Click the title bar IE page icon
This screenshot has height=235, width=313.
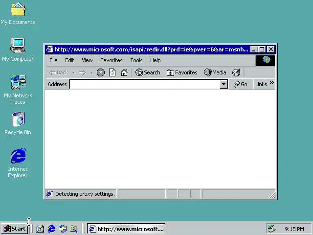[x=49, y=49]
